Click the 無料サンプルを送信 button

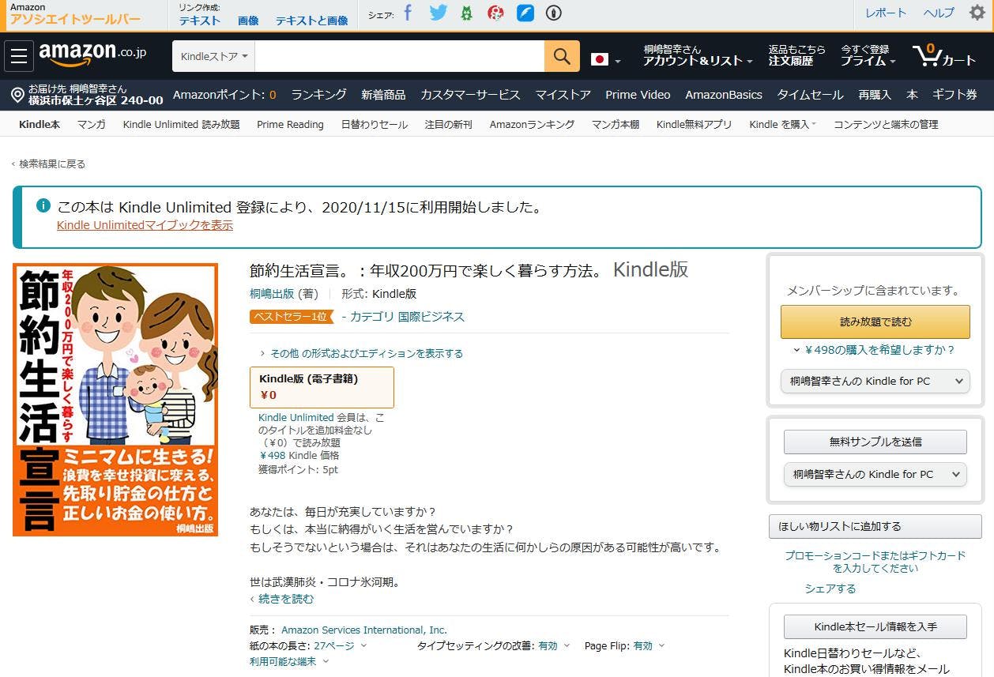click(x=875, y=442)
